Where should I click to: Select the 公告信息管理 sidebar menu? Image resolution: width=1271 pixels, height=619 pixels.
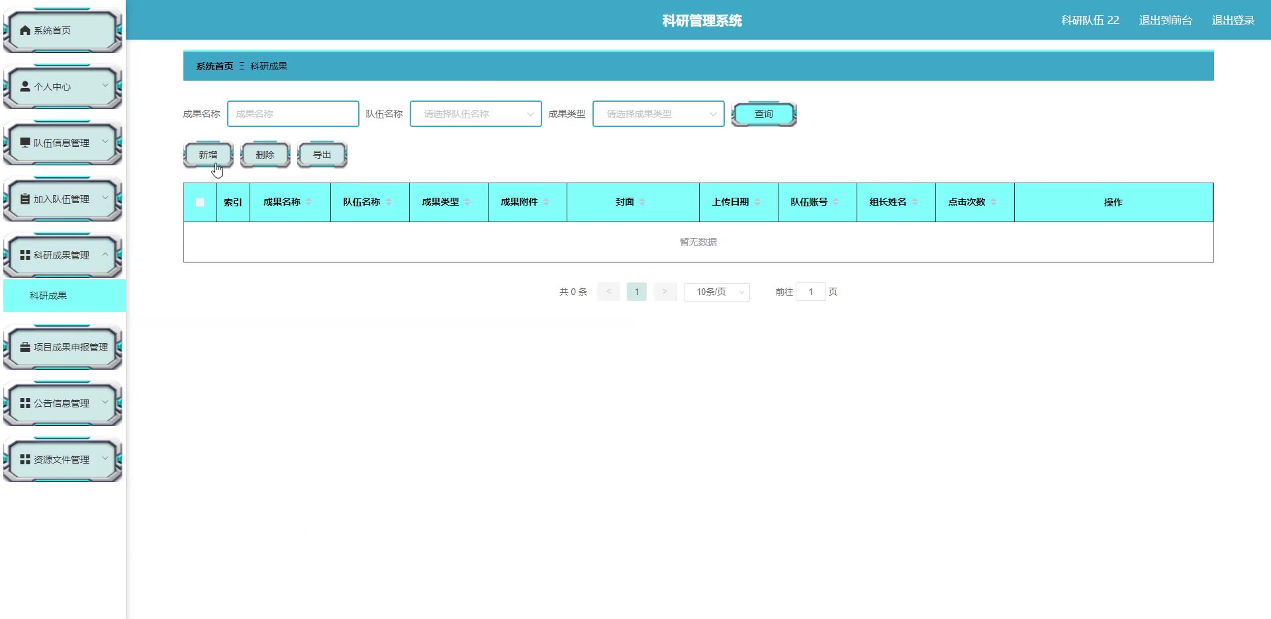click(x=63, y=403)
